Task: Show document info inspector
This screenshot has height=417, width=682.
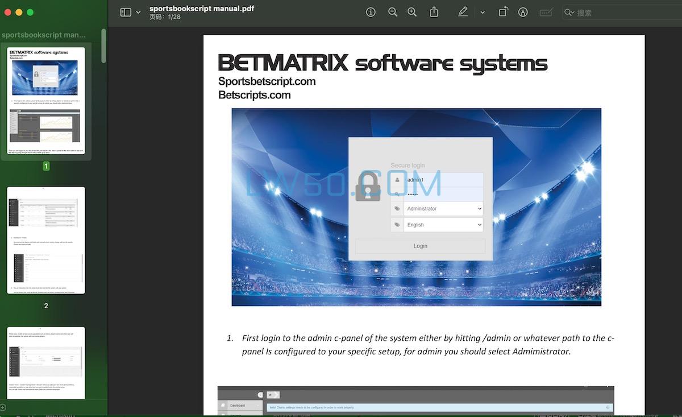Action: (371, 12)
